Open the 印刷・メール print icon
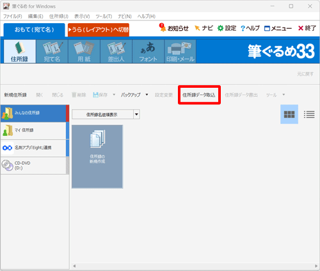The width and height of the screenshot is (320, 271). (180, 51)
